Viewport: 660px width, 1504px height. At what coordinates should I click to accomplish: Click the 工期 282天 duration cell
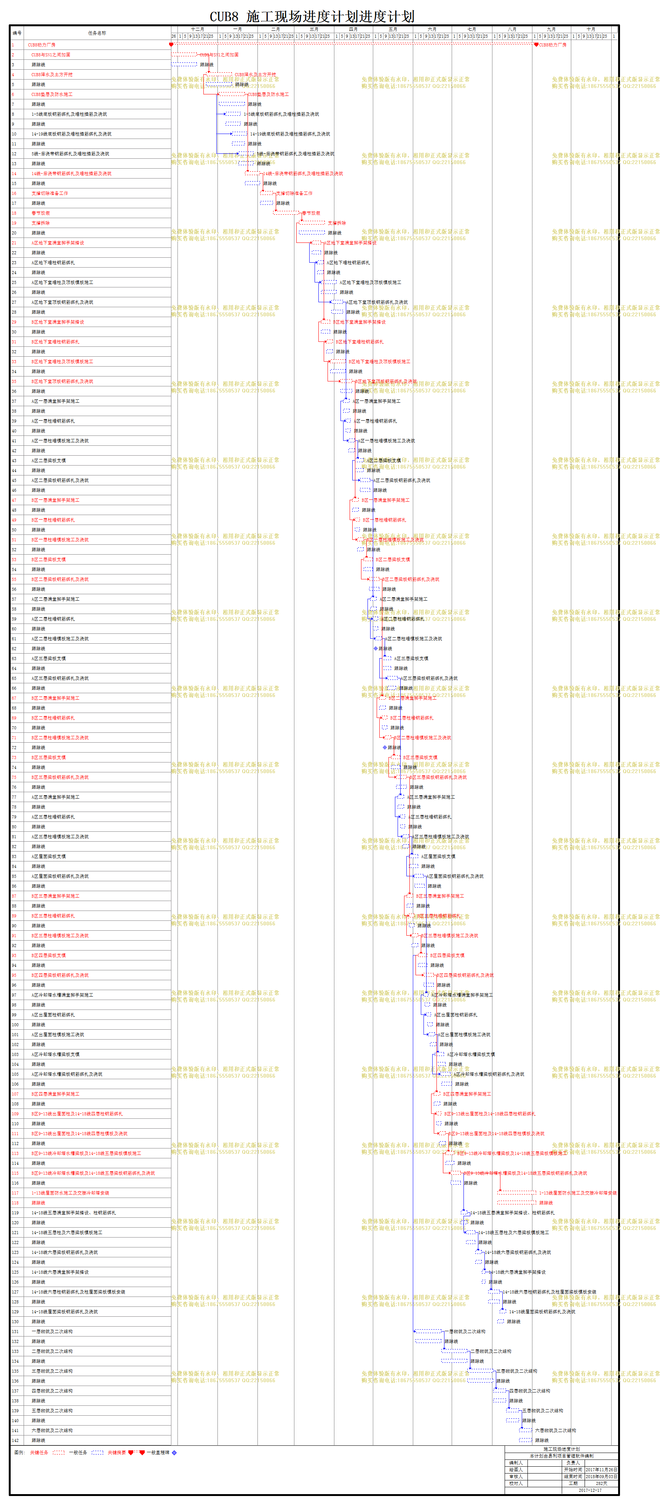click(601, 1483)
